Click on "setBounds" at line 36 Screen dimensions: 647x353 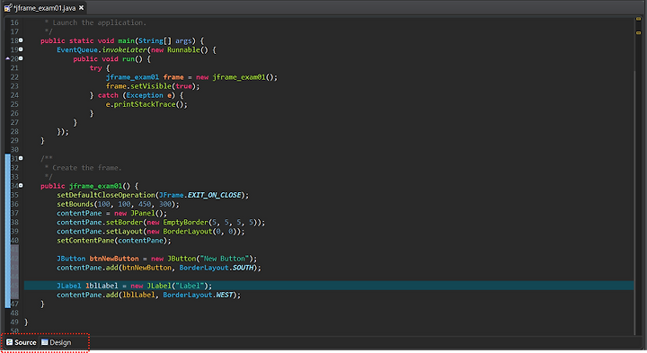click(x=75, y=204)
